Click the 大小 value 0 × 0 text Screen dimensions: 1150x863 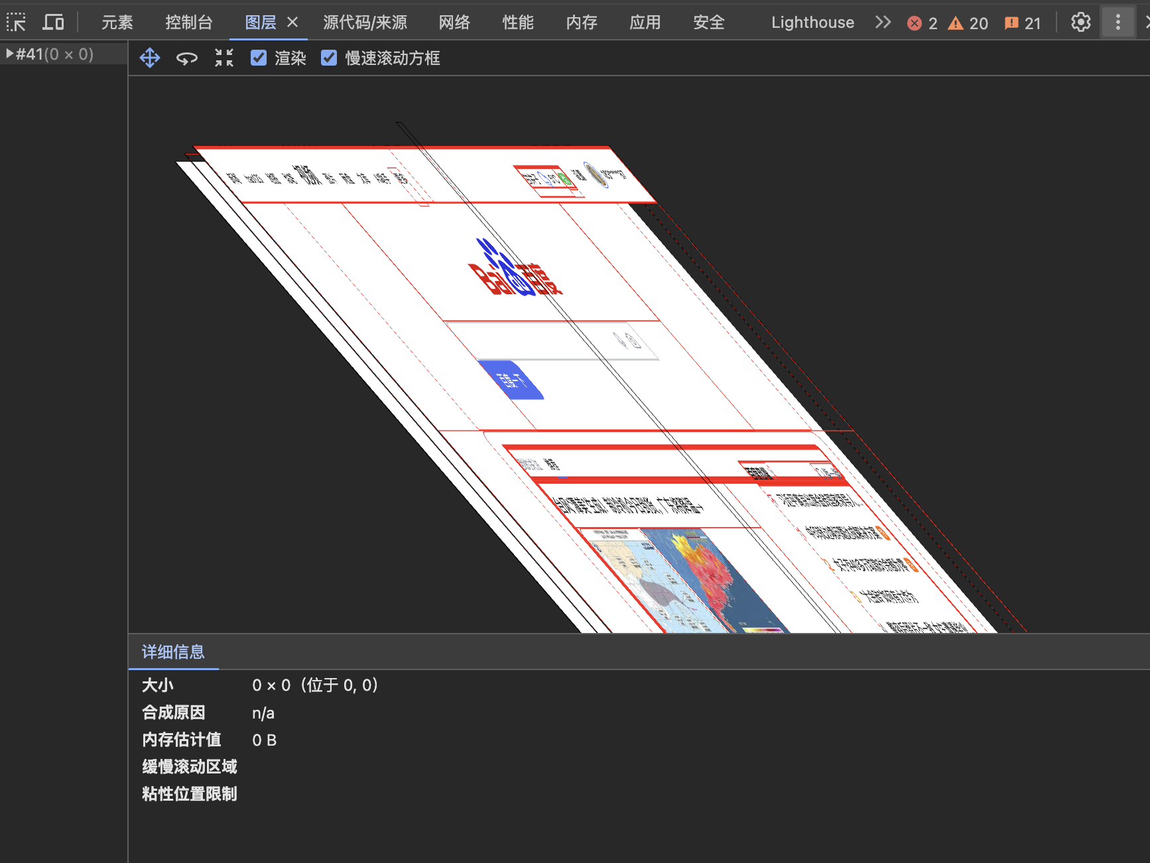271,685
